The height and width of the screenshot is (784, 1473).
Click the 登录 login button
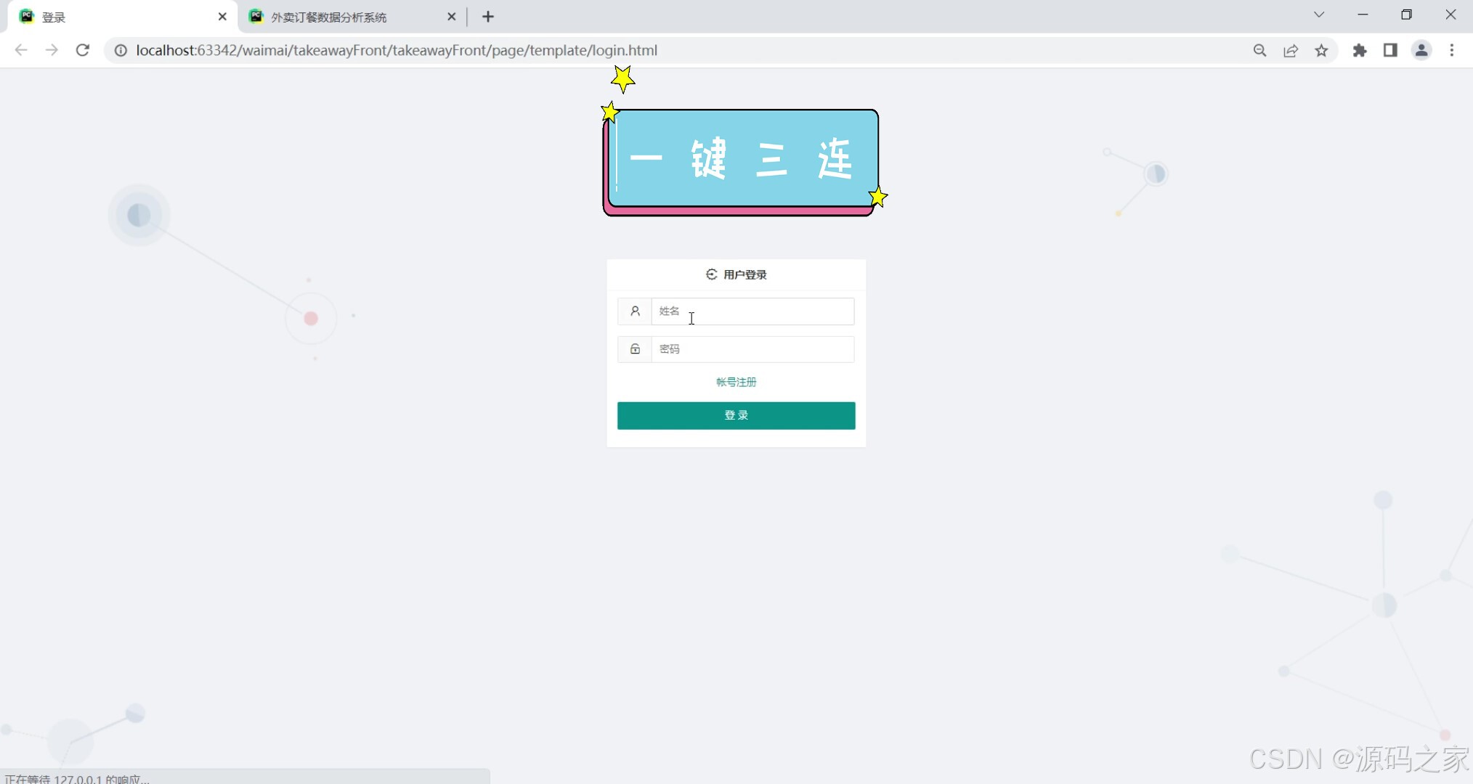point(736,415)
